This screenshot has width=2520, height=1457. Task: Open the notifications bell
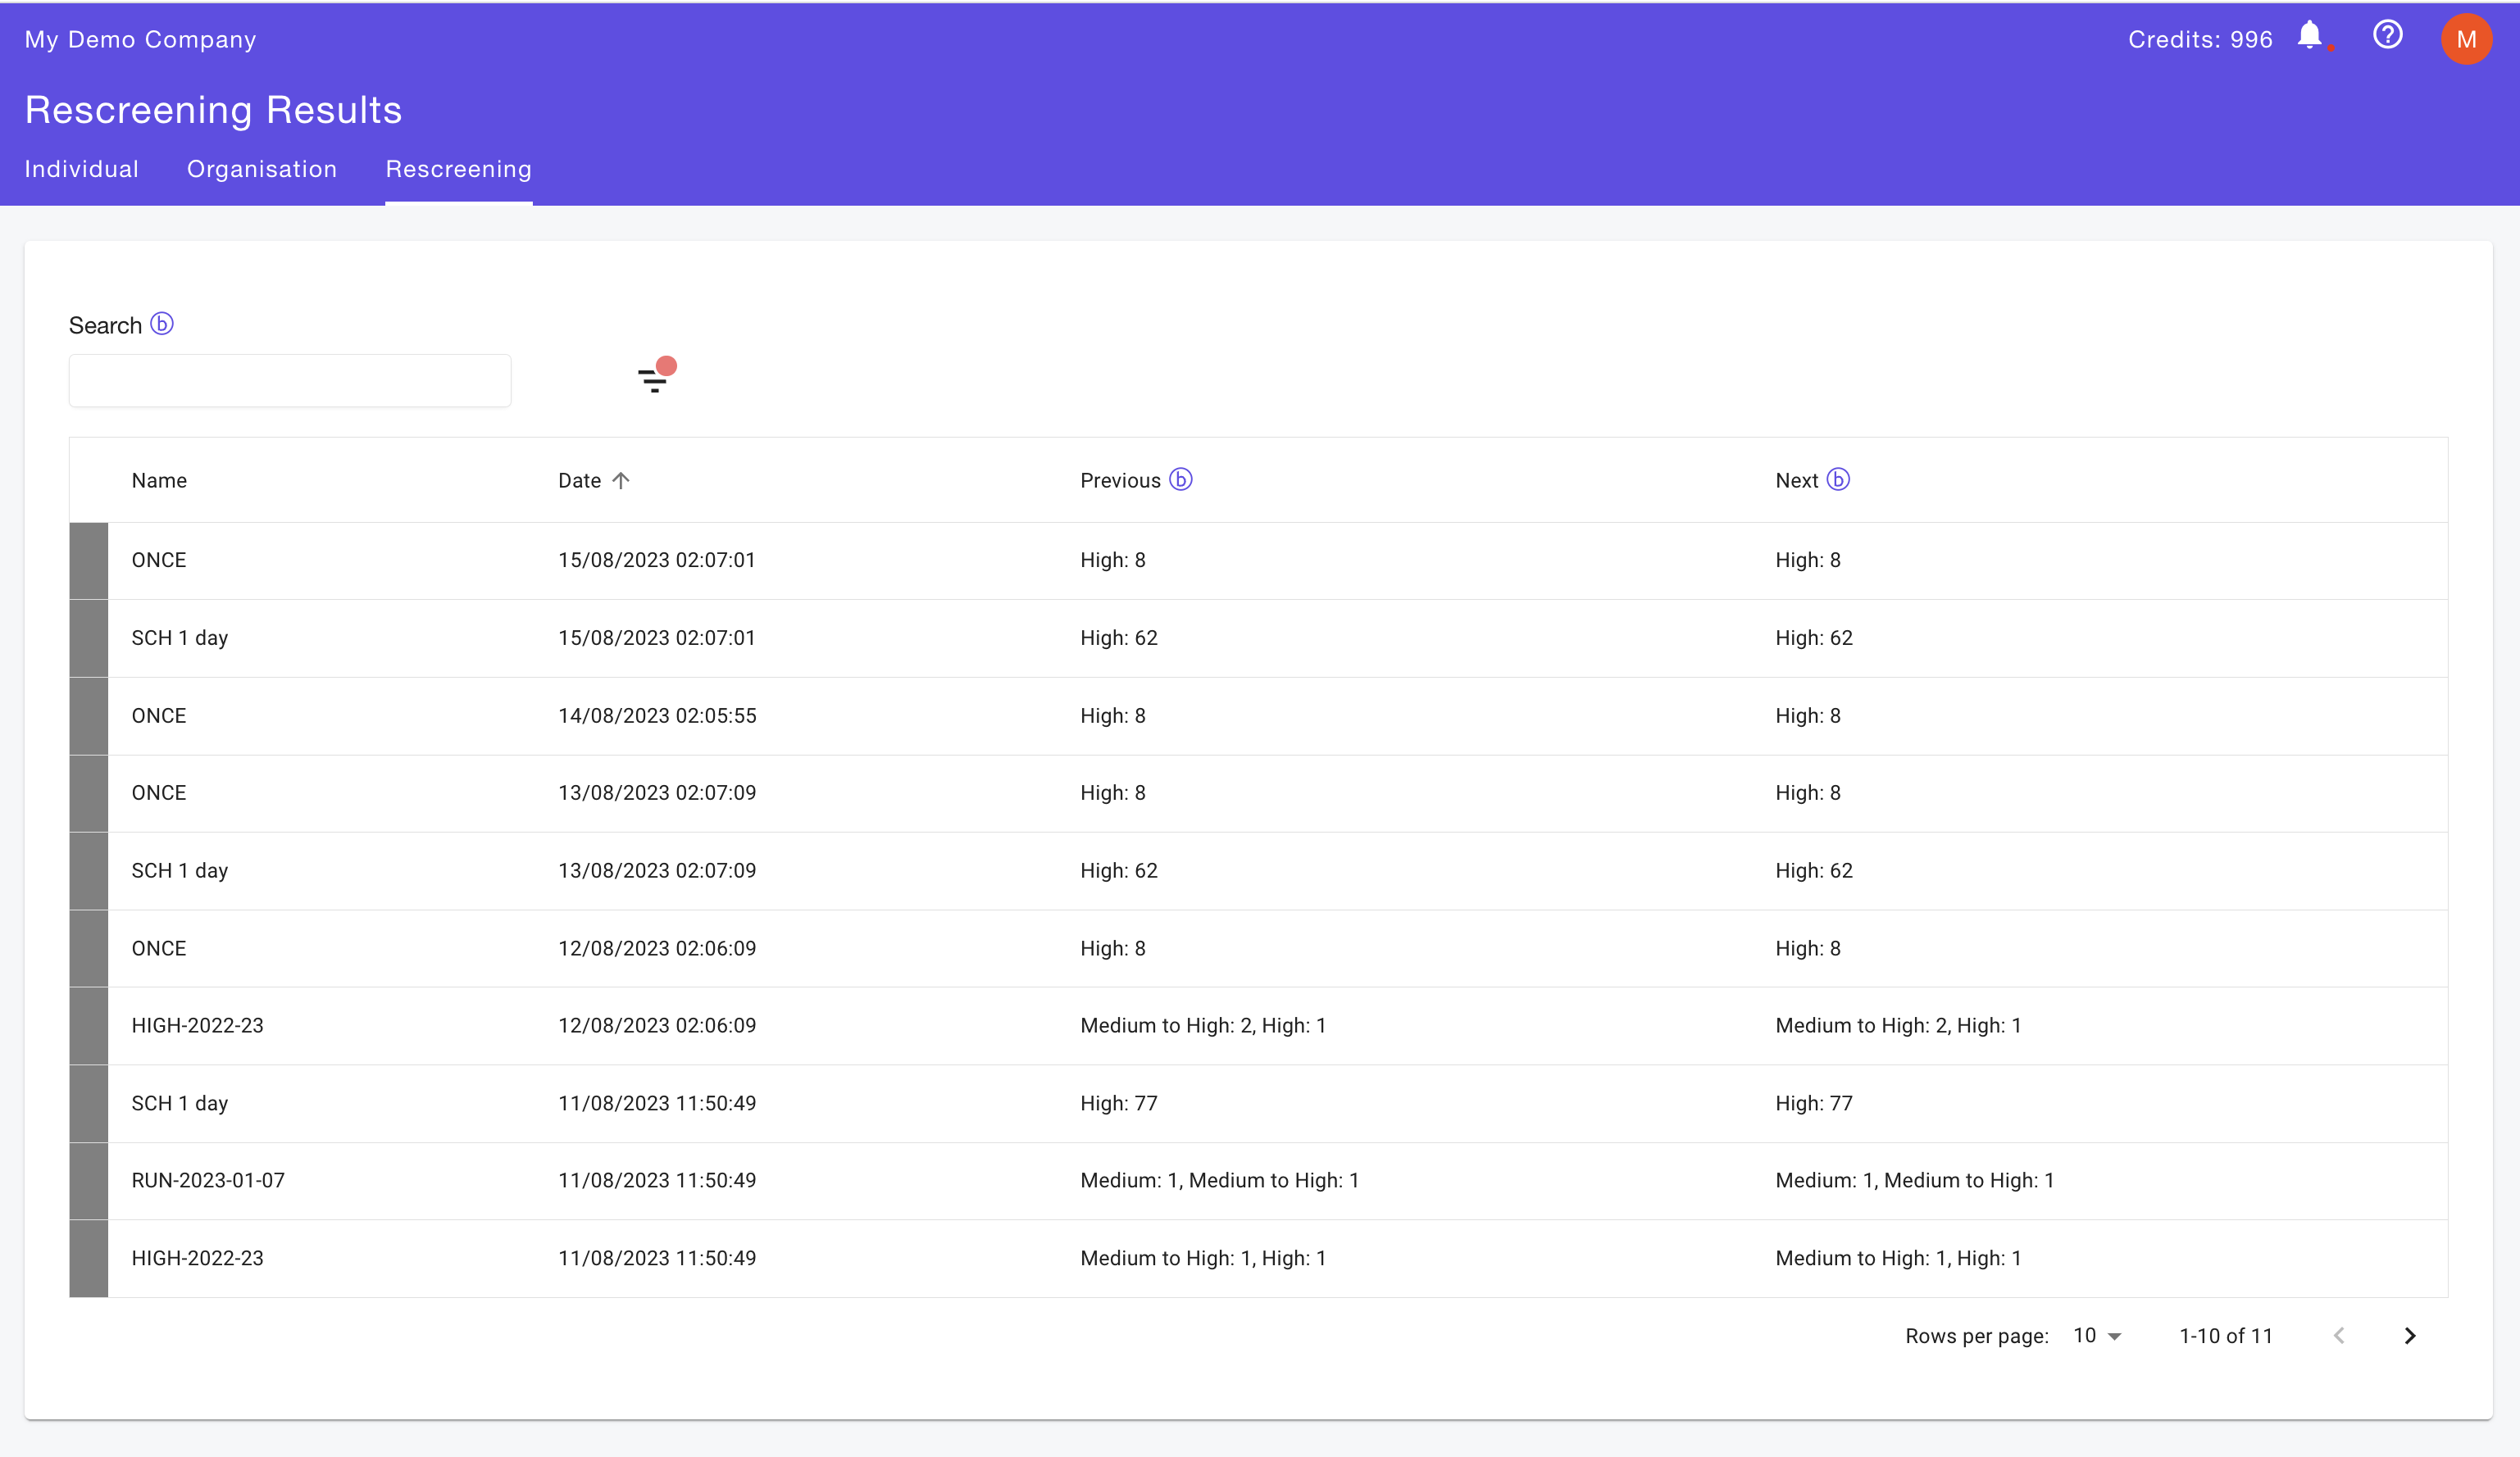coord(2311,37)
